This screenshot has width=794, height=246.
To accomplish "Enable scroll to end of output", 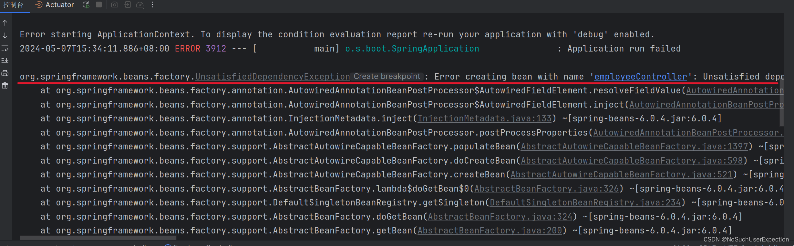I will [5, 60].
